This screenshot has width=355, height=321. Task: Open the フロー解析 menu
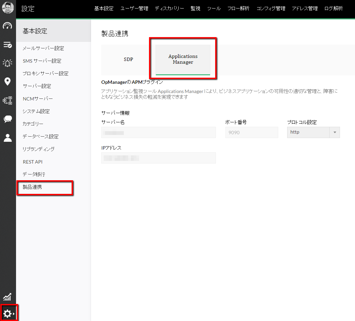click(238, 9)
